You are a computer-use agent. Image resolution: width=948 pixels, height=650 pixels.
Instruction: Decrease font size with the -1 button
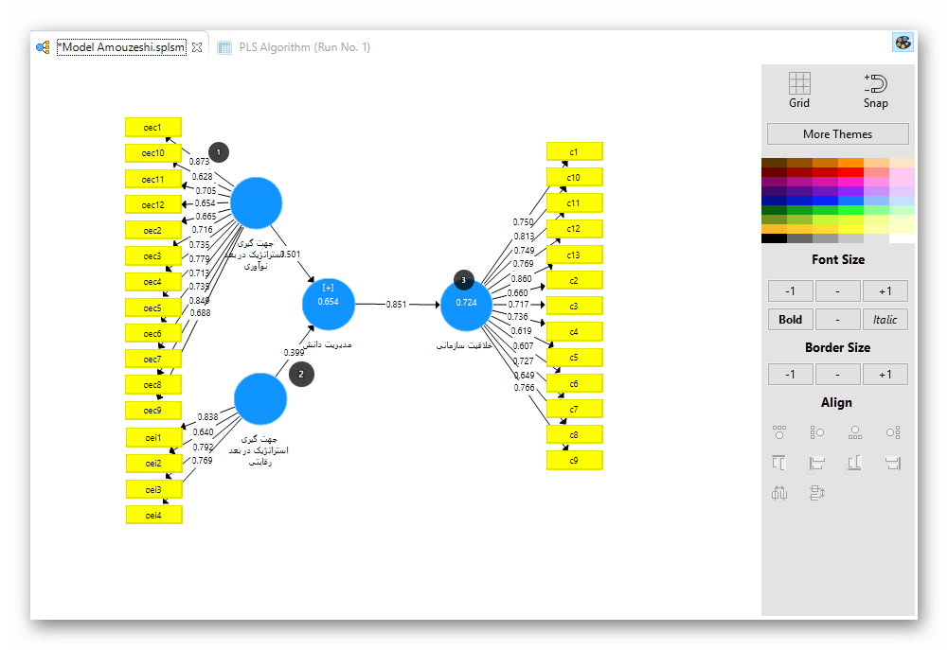click(x=790, y=291)
